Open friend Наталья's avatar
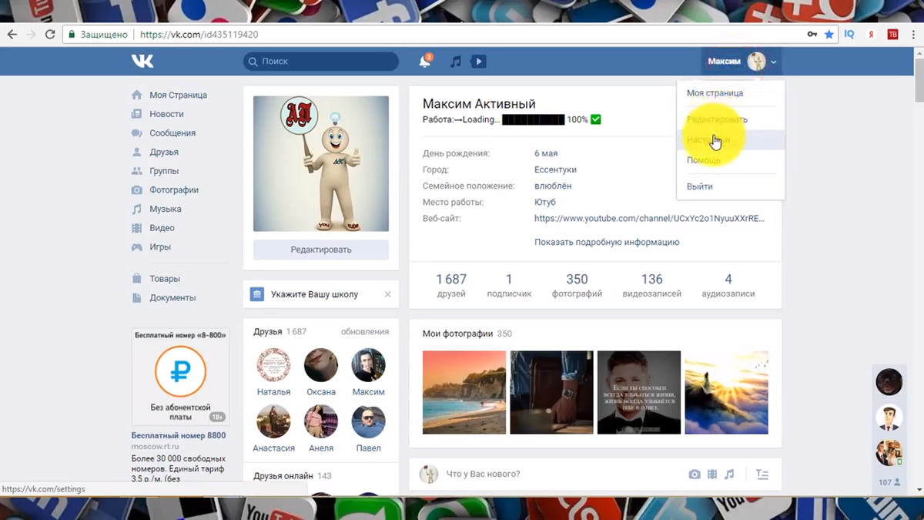924x520 pixels. pos(273,365)
